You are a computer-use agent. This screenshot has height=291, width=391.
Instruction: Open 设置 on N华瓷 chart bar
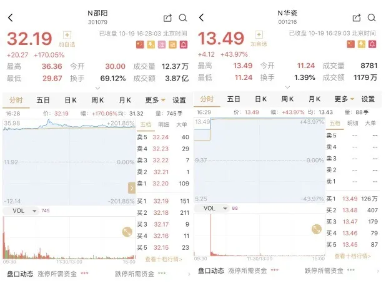coord(368,99)
